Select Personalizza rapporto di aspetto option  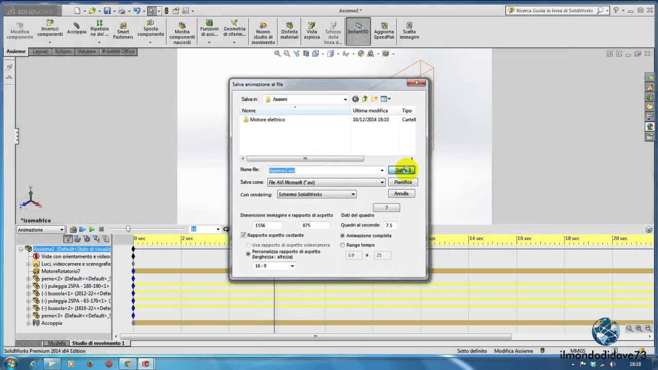(x=248, y=253)
